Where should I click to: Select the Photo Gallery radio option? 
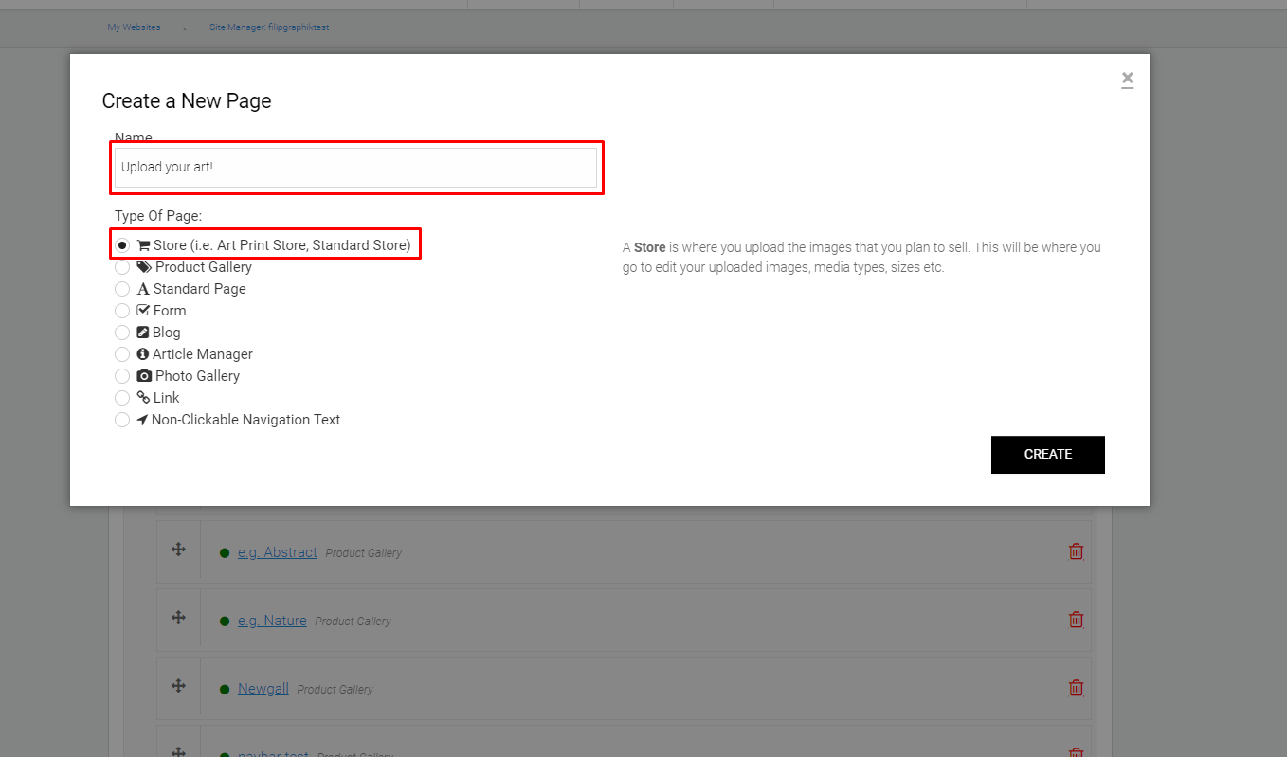coord(122,376)
